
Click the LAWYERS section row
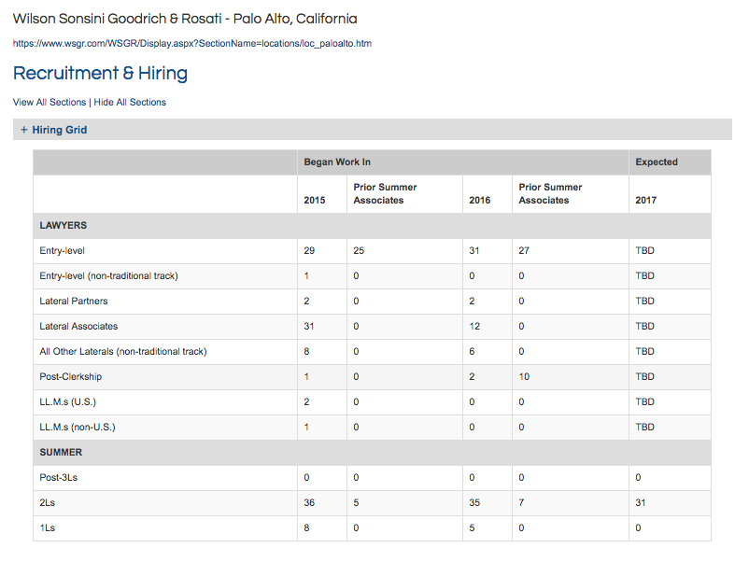tap(372, 225)
